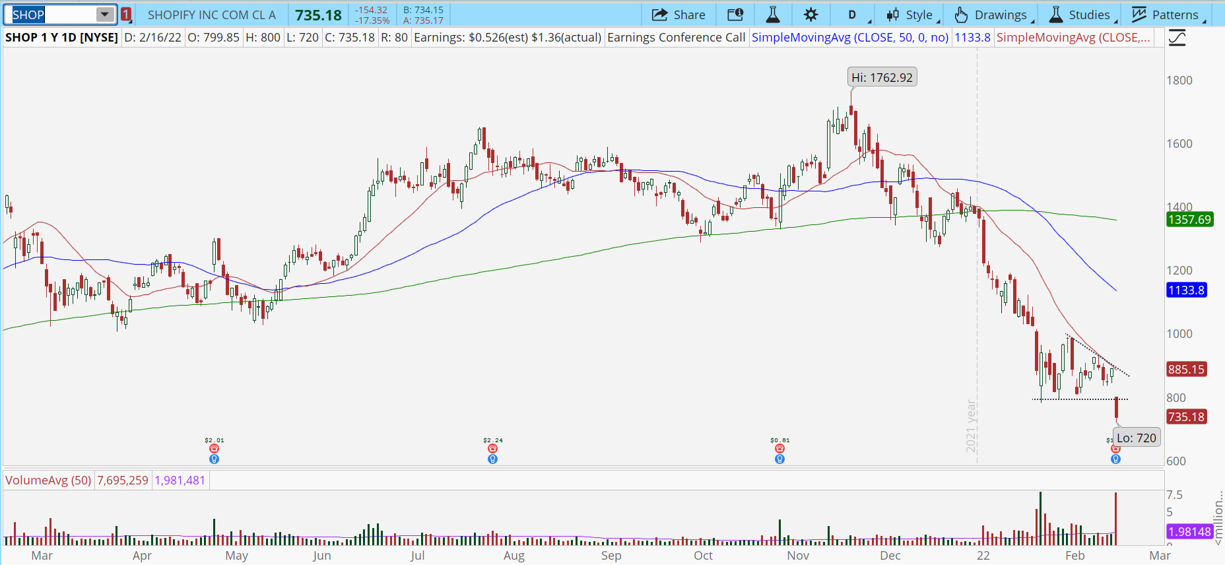Click the $0.81 earnings call phone marker
Viewport: 1225px width, 565px height.
tap(779, 449)
